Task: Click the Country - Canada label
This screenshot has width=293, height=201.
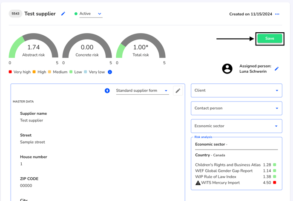Action: pyautogui.click(x=210, y=155)
